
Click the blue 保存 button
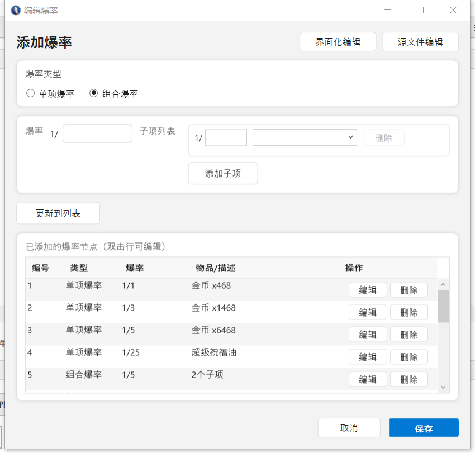coord(423,427)
